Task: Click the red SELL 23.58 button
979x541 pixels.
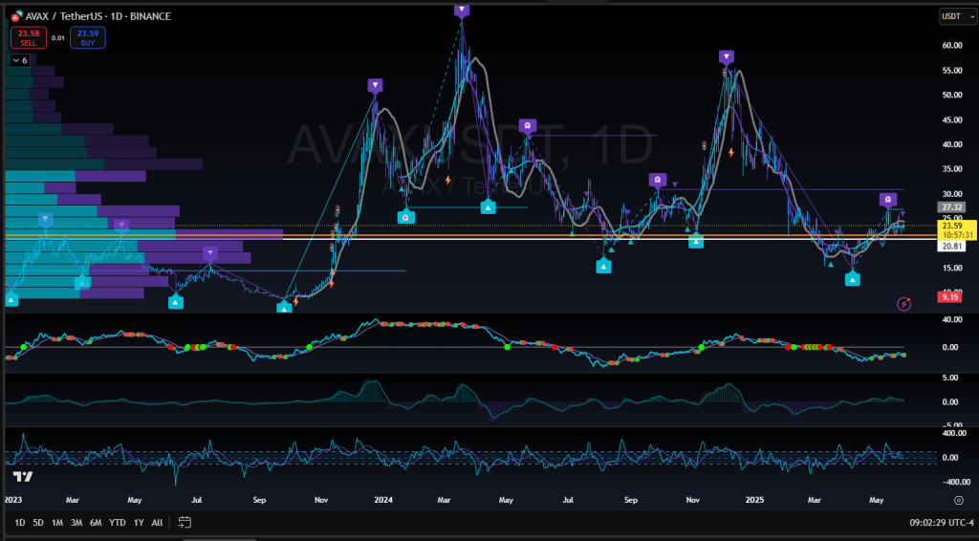Action: coord(28,37)
